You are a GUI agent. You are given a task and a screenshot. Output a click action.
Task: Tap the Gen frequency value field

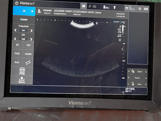coord(23,31)
